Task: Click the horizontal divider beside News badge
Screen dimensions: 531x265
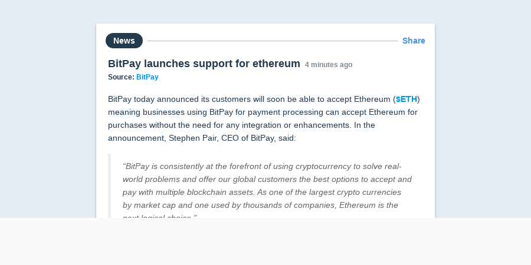Action: click(x=272, y=41)
